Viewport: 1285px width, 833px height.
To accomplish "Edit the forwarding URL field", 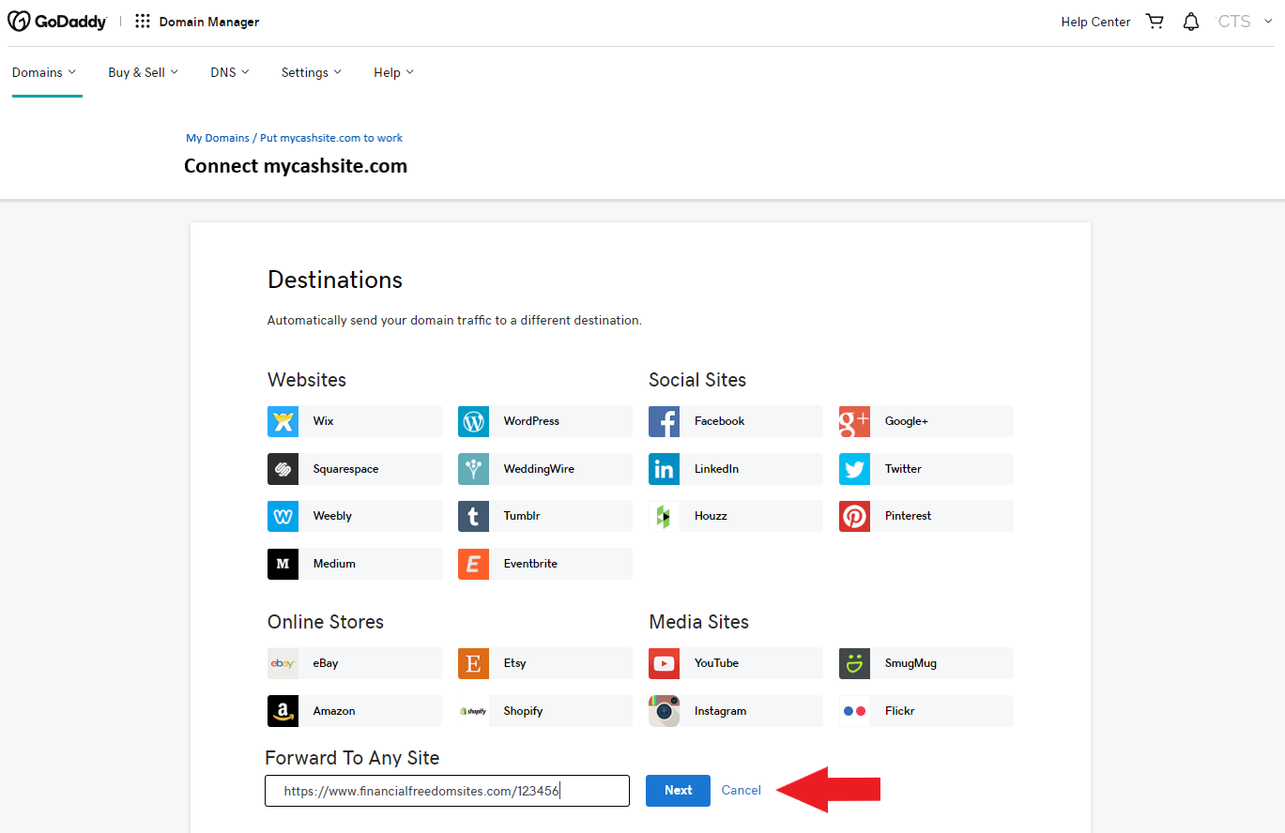I will (447, 791).
